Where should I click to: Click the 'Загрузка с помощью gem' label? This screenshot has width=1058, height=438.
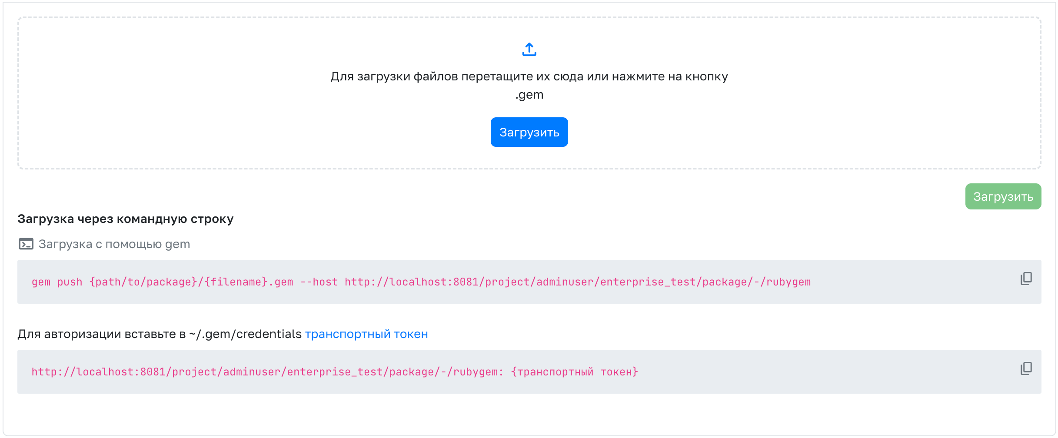(x=114, y=244)
